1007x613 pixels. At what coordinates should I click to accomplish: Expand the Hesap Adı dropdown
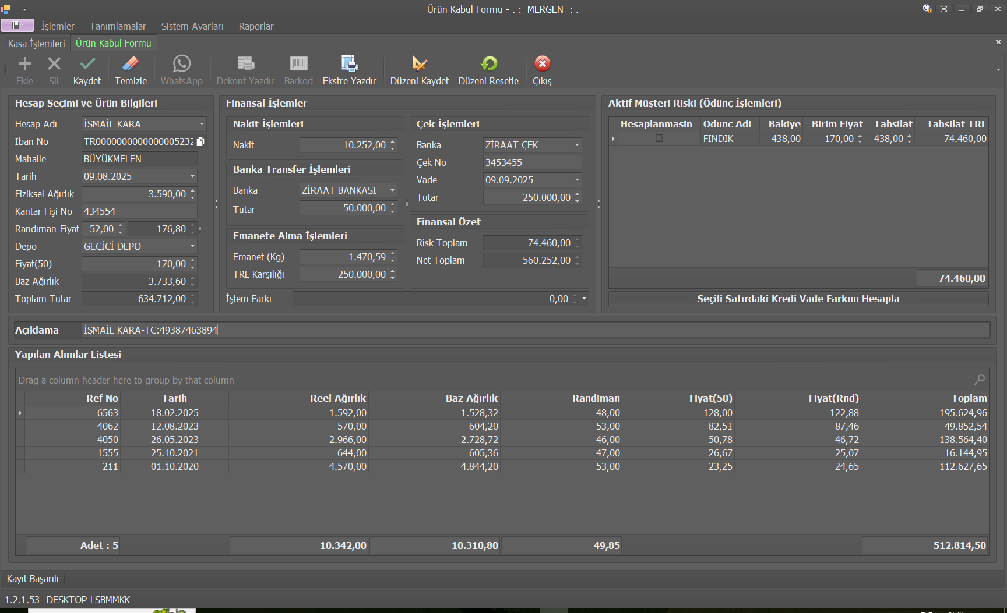(x=202, y=124)
